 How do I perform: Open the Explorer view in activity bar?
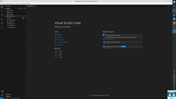click(x=2, y=7)
